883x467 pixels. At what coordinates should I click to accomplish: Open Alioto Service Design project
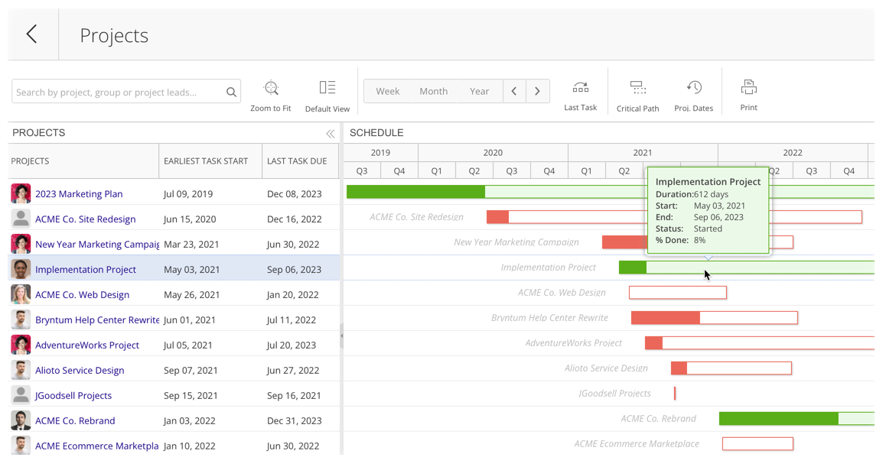80,370
